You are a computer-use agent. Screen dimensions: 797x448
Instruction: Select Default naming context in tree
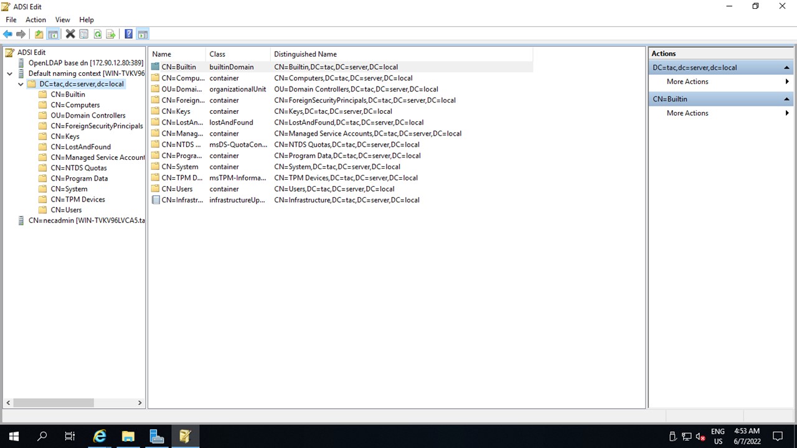86,73
